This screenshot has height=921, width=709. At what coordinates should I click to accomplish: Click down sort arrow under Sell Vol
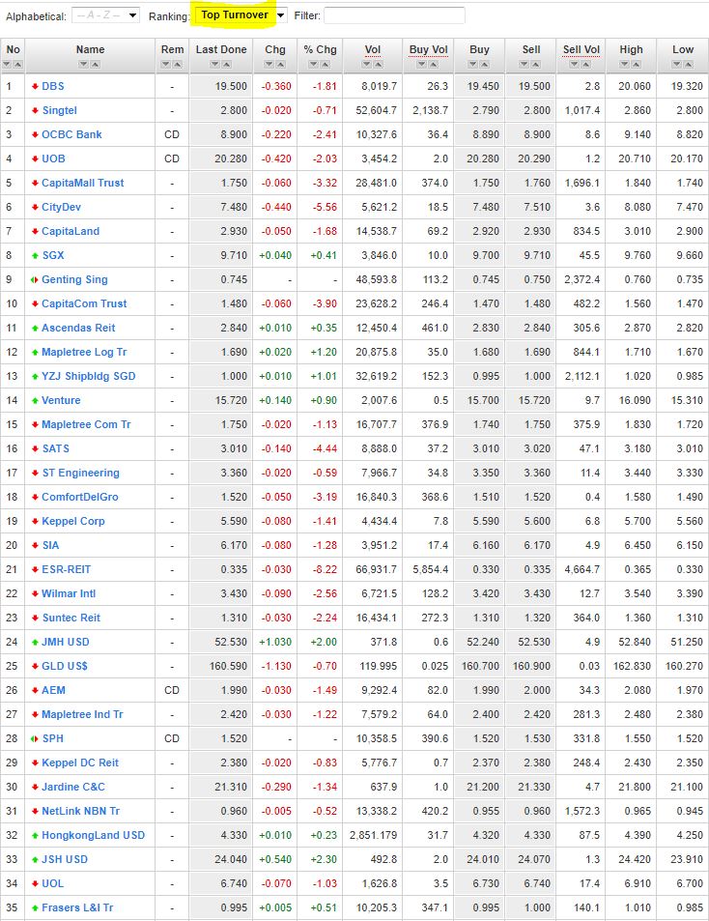coord(575,64)
